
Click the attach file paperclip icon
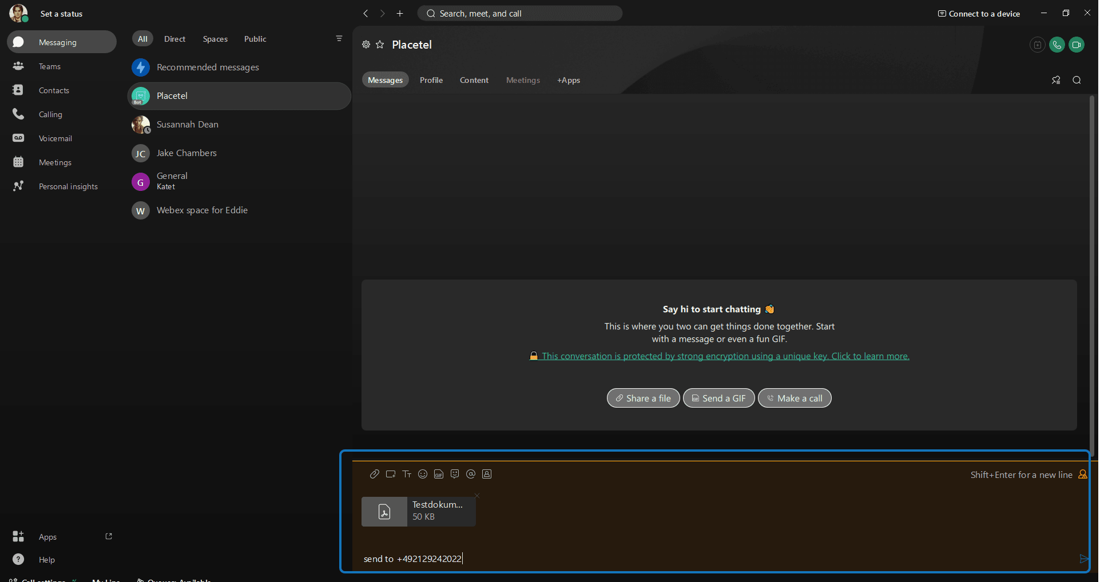pyautogui.click(x=374, y=474)
